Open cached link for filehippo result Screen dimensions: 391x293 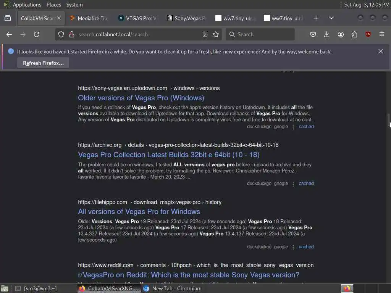(x=306, y=247)
